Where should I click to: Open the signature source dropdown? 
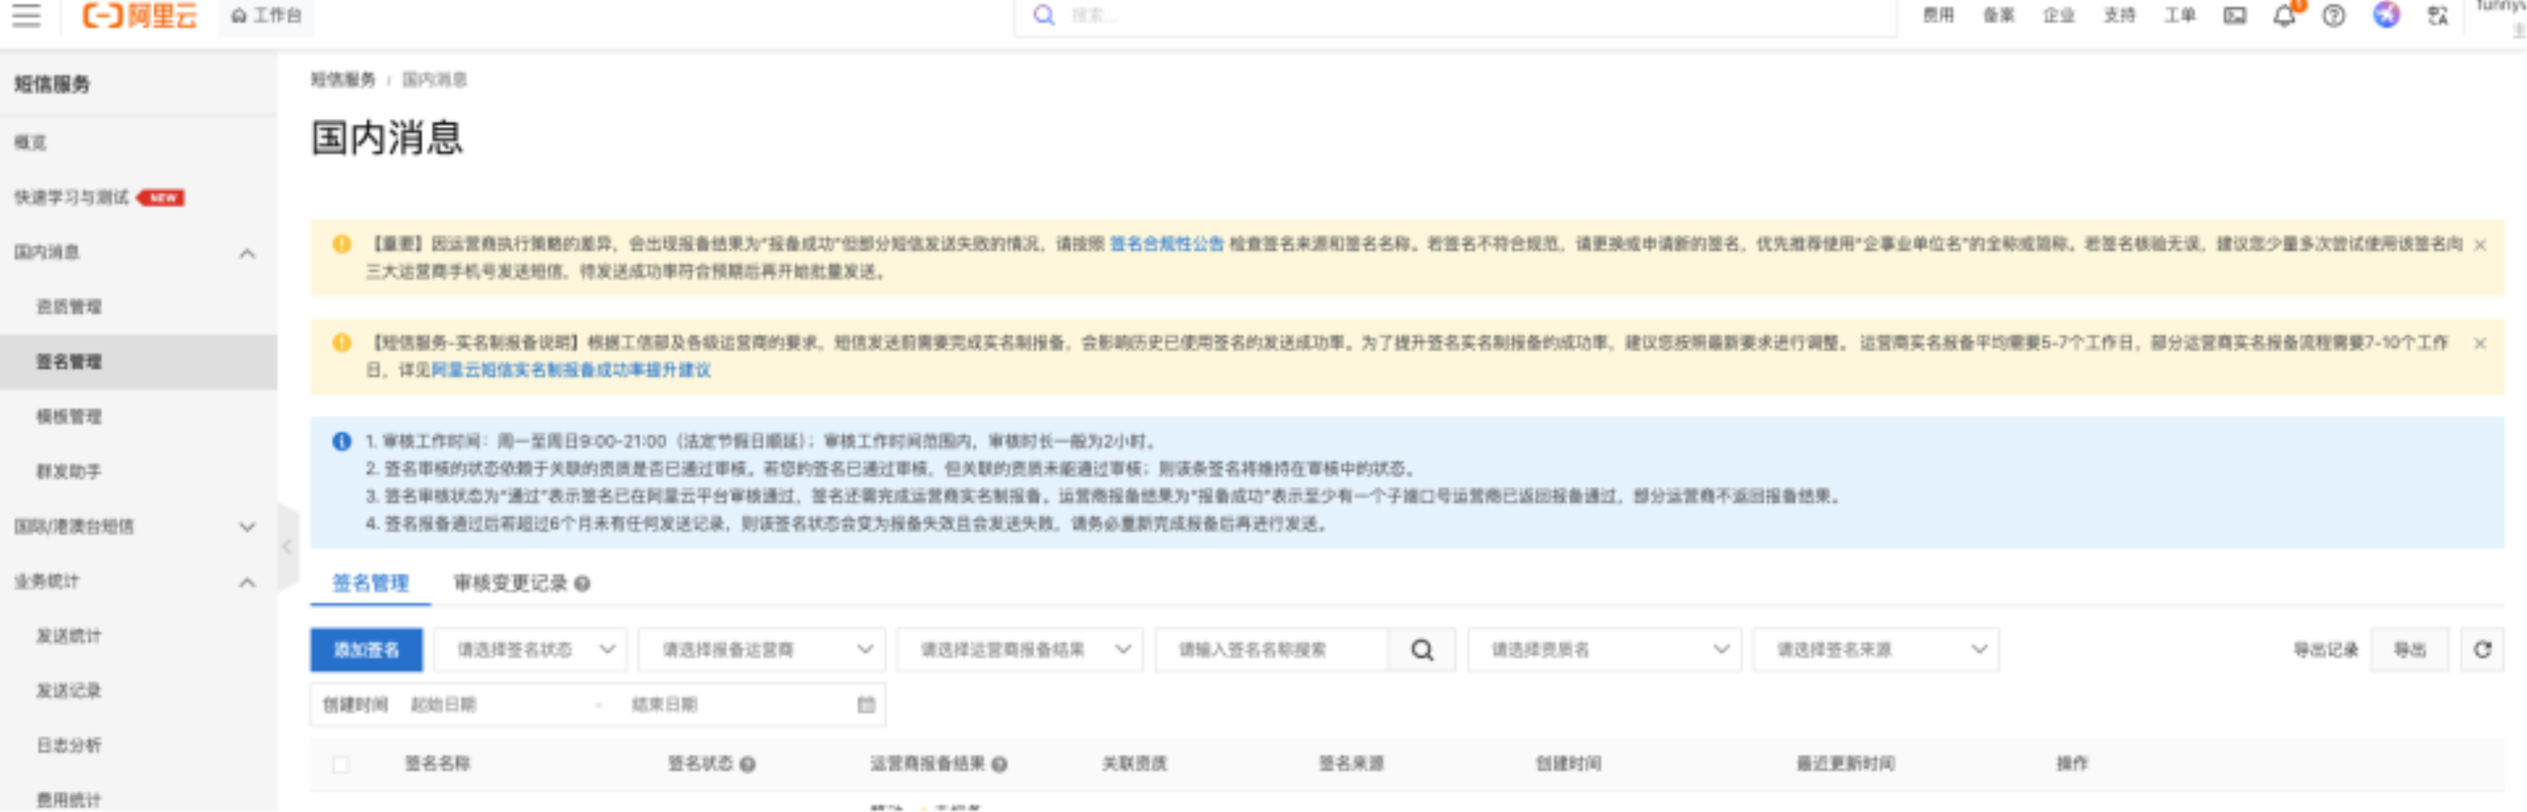[x=1876, y=650]
